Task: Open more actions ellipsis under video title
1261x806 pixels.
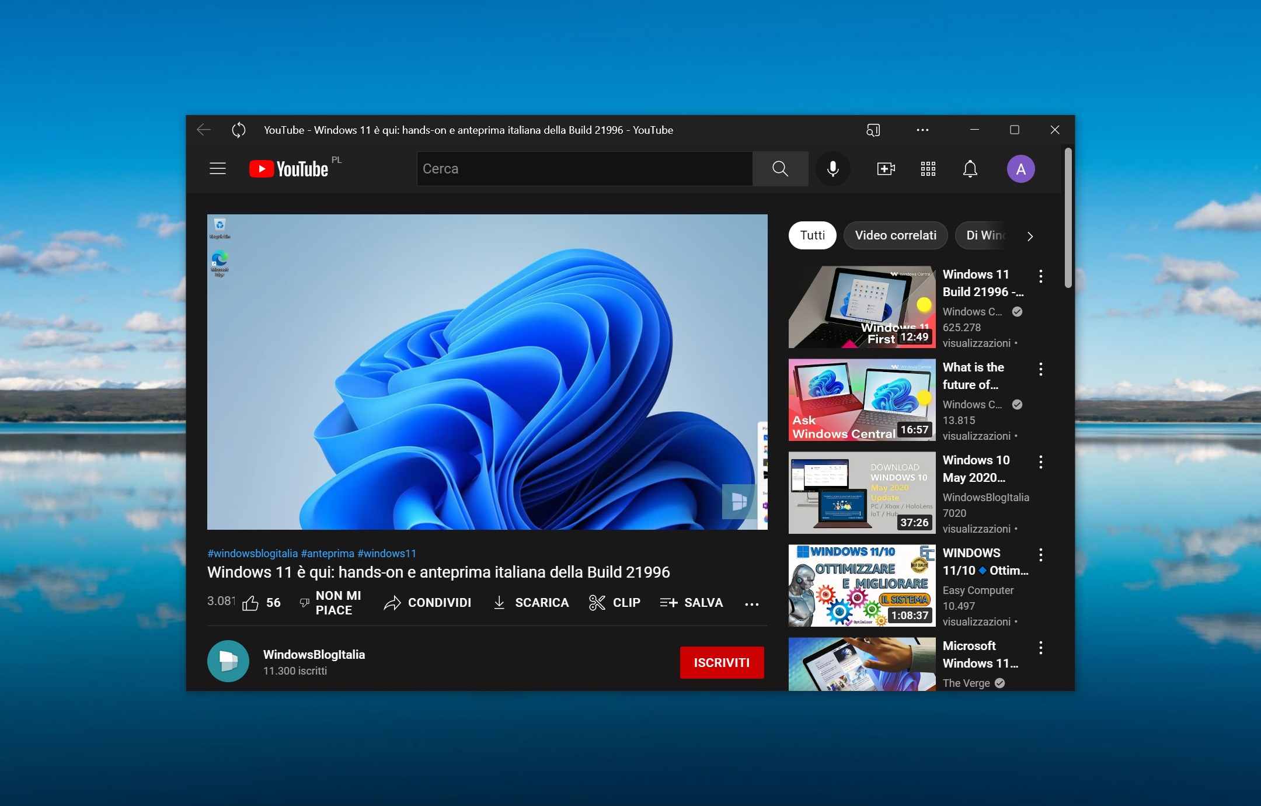Action: coord(752,604)
